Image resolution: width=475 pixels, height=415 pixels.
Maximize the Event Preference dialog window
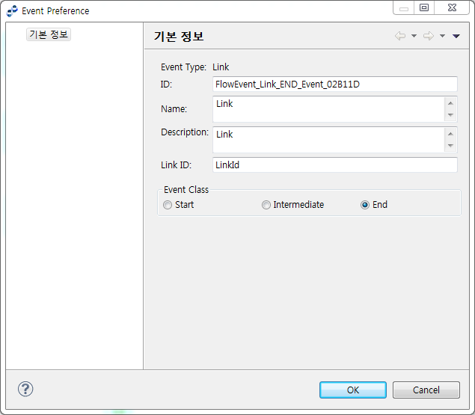click(423, 8)
